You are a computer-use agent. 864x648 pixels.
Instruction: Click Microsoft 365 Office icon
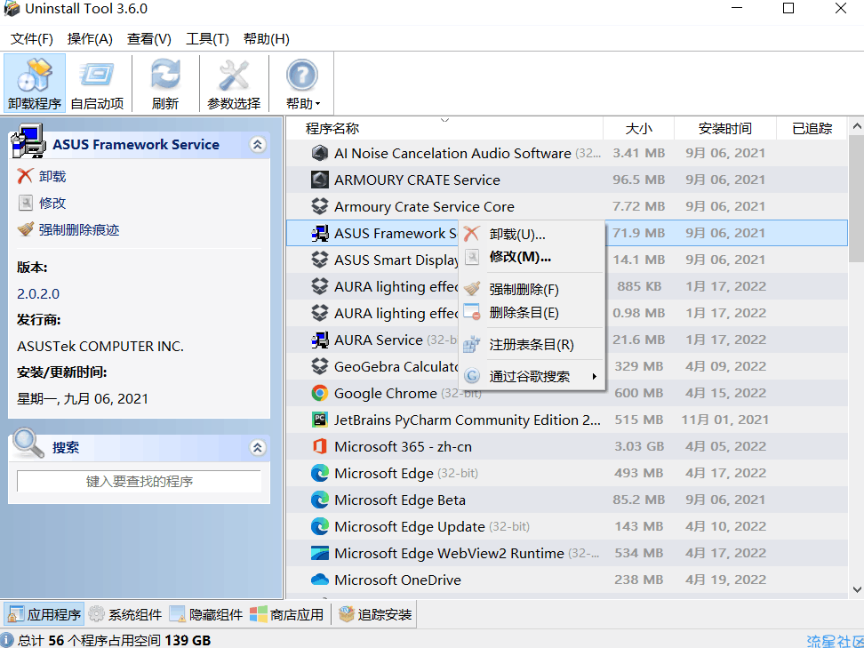320,446
